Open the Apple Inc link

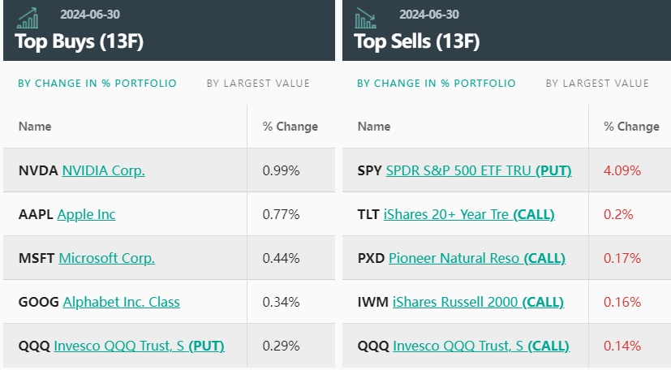coord(86,214)
